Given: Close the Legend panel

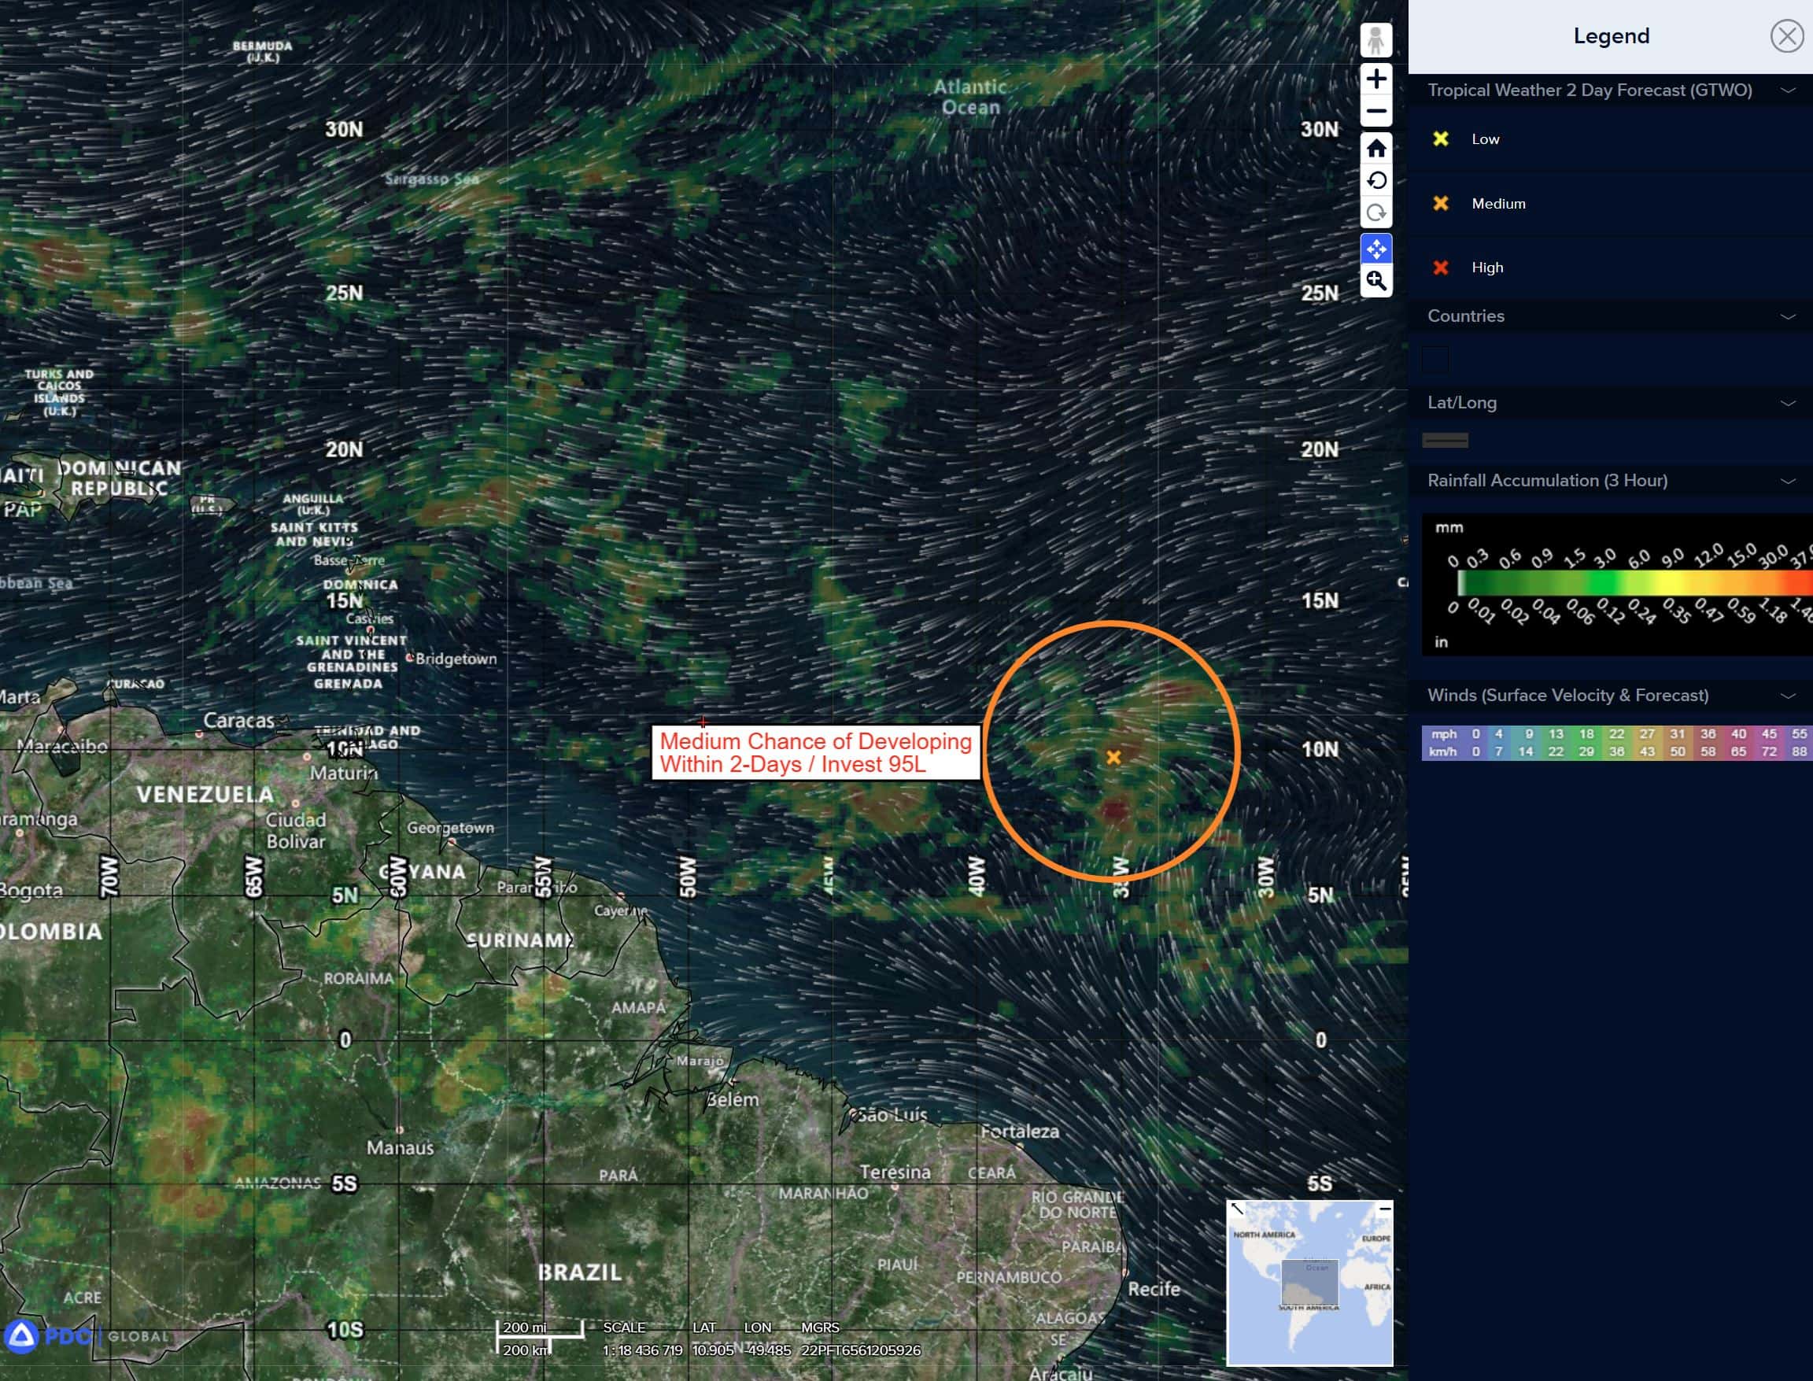Looking at the screenshot, I should click(x=1786, y=36).
